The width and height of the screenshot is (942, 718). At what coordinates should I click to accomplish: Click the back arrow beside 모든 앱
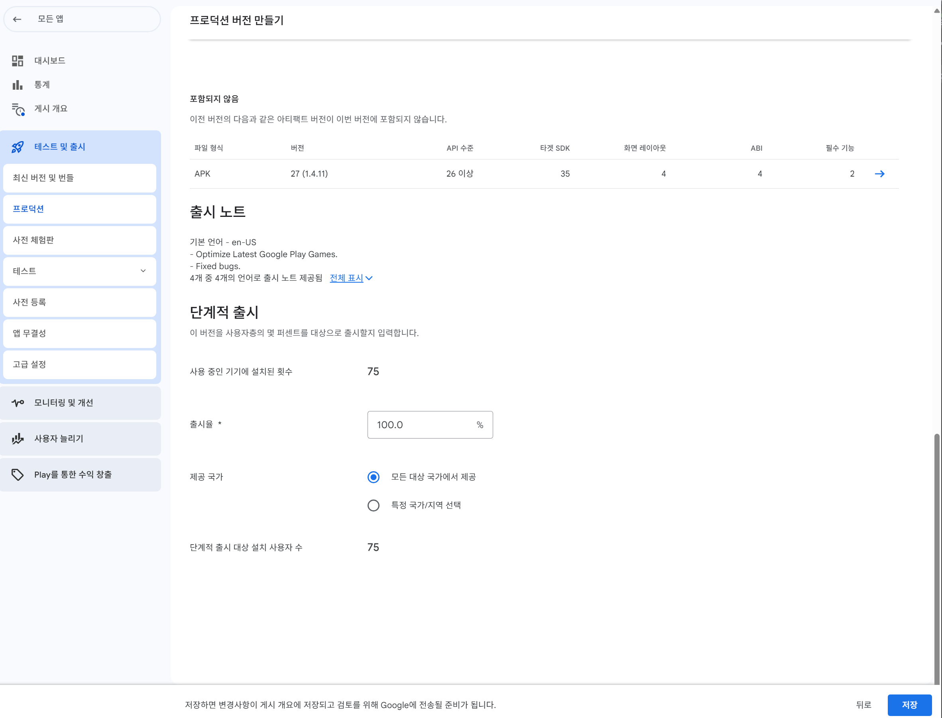pyautogui.click(x=17, y=19)
